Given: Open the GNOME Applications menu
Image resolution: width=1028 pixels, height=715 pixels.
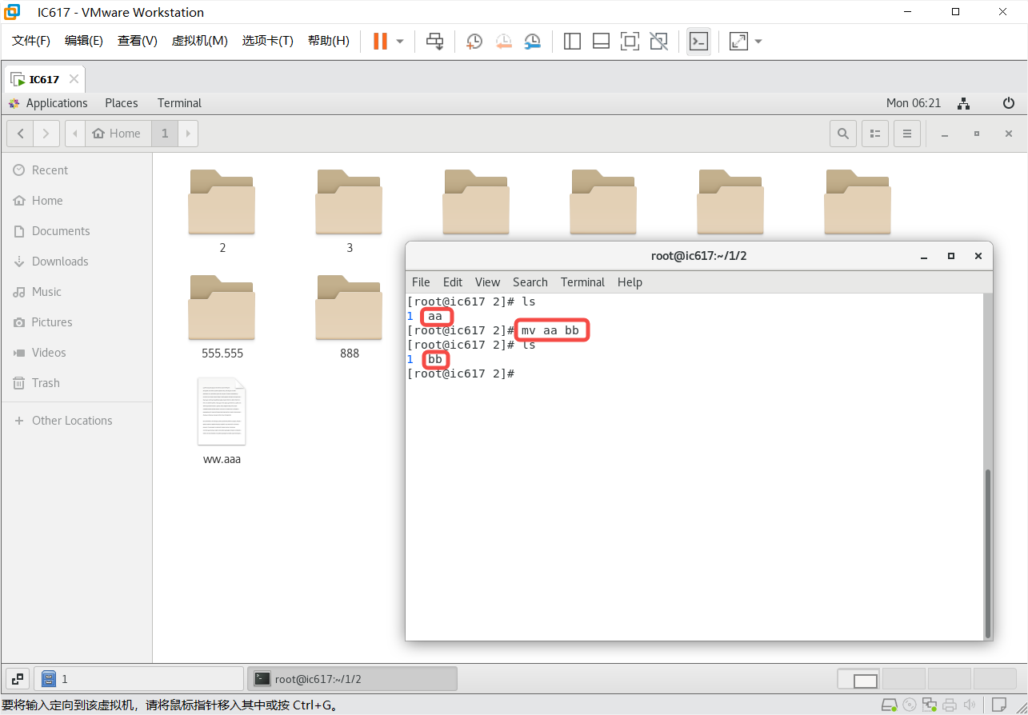Looking at the screenshot, I should coord(48,103).
